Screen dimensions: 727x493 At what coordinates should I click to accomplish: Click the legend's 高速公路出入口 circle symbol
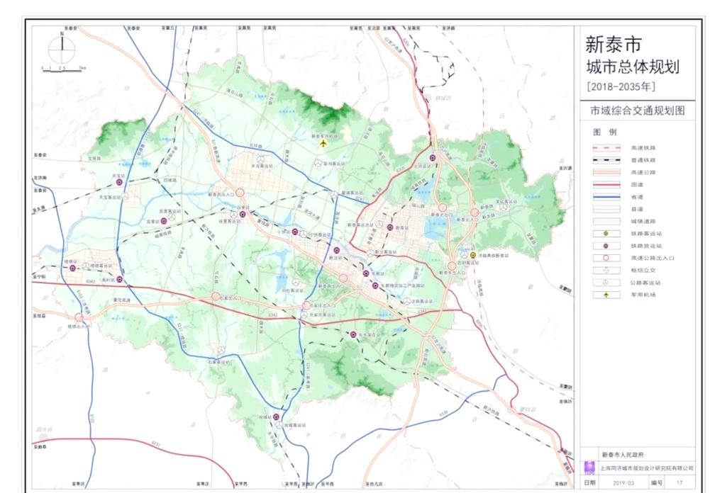(x=606, y=258)
